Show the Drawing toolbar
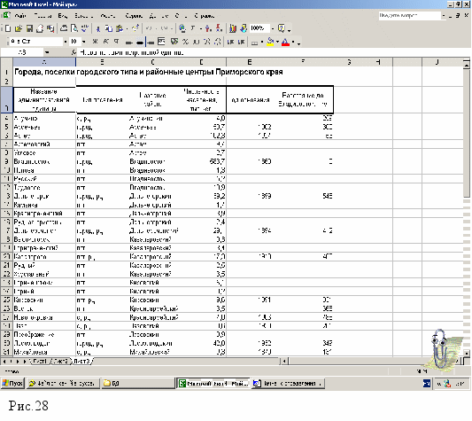This screenshot has width=472, height=421. [x=244, y=28]
